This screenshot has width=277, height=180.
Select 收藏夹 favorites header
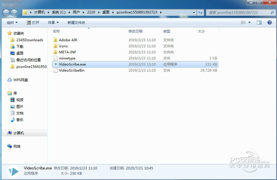pos(19,33)
